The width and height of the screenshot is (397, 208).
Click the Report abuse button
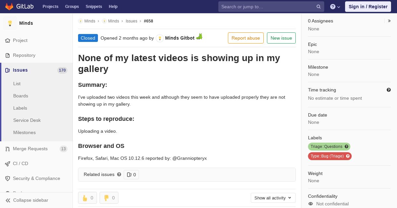(x=246, y=38)
